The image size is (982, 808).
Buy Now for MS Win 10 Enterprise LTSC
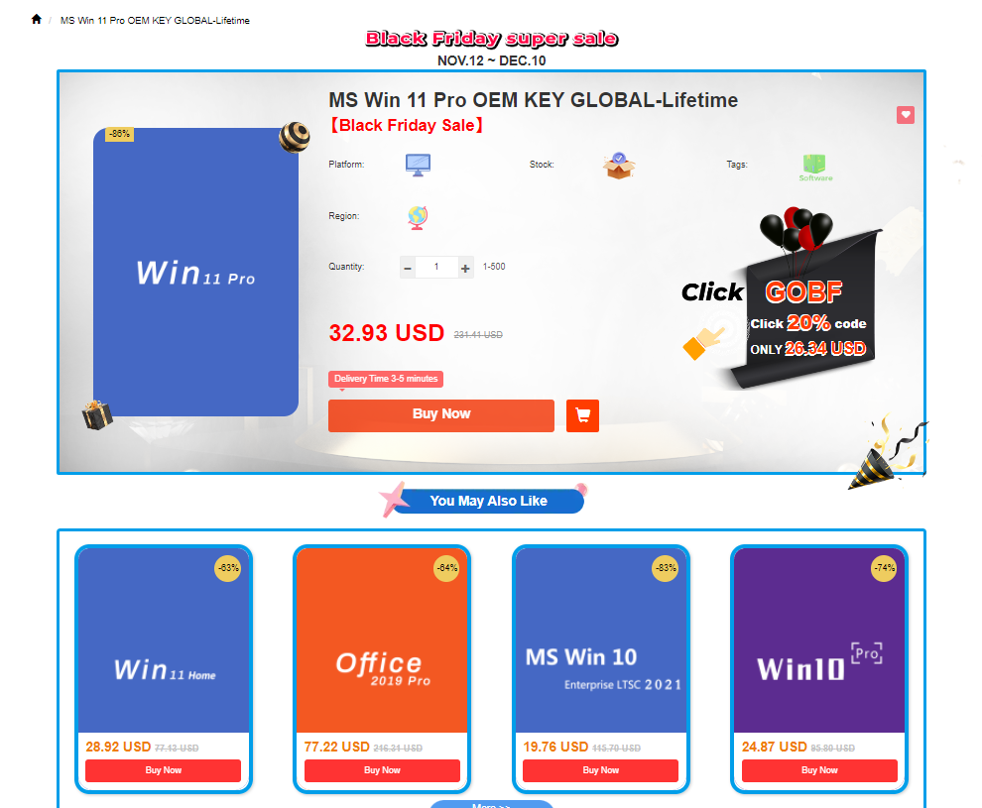(x=600, y=770)
